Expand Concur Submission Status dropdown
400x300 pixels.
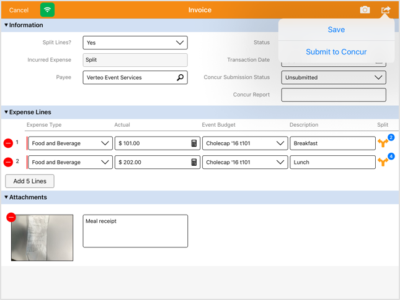334,78
